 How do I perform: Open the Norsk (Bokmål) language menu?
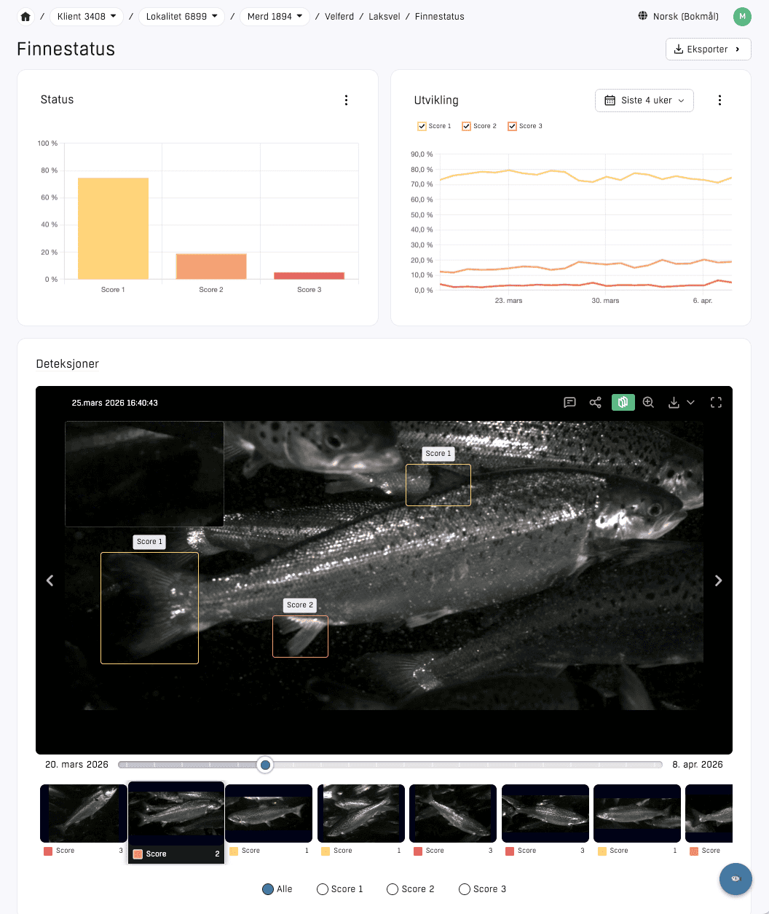pyautogui.click(x=678, y=16)
